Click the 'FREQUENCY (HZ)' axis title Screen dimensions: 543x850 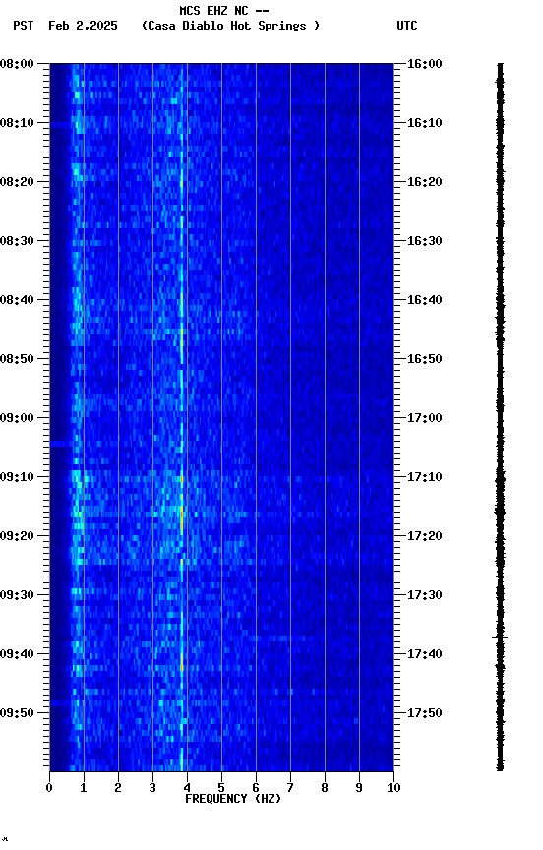coord(233,799)
